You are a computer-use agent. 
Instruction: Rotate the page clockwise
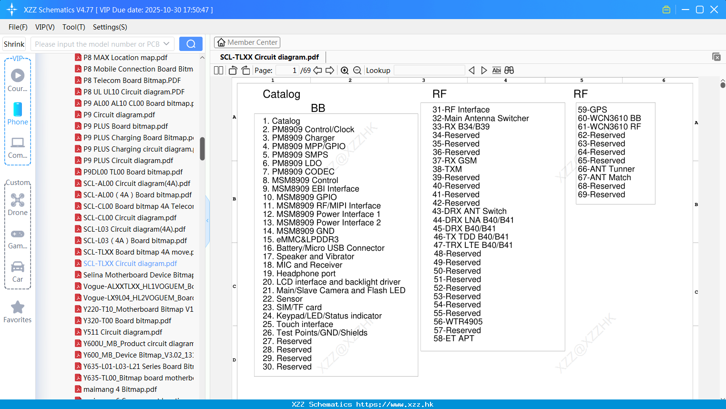[x=245, y=71]
